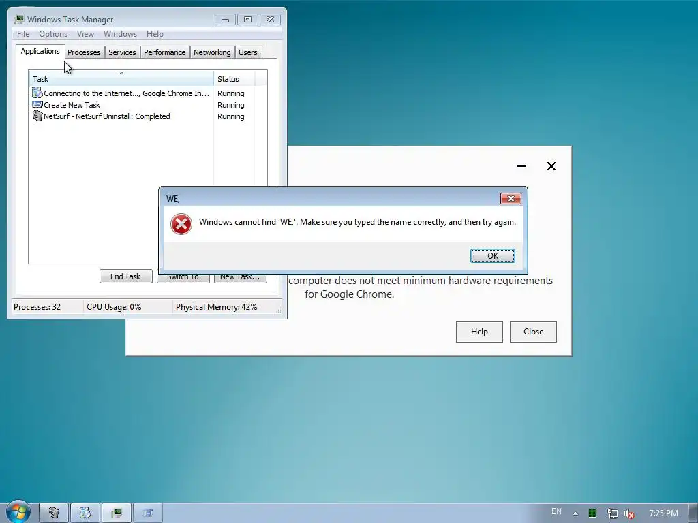The width and height of the screenshot is (698, 523).
Task: Click the X icon of Chrome installer window
Action: coord(551,166)
